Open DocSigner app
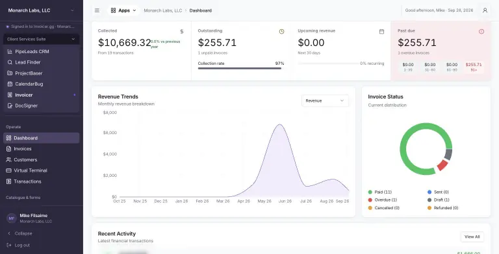This screenshot has height=254, width=499. point(42,106)
